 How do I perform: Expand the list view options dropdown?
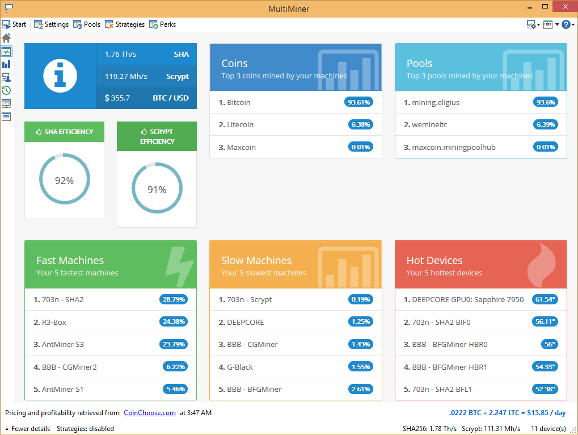551,24
